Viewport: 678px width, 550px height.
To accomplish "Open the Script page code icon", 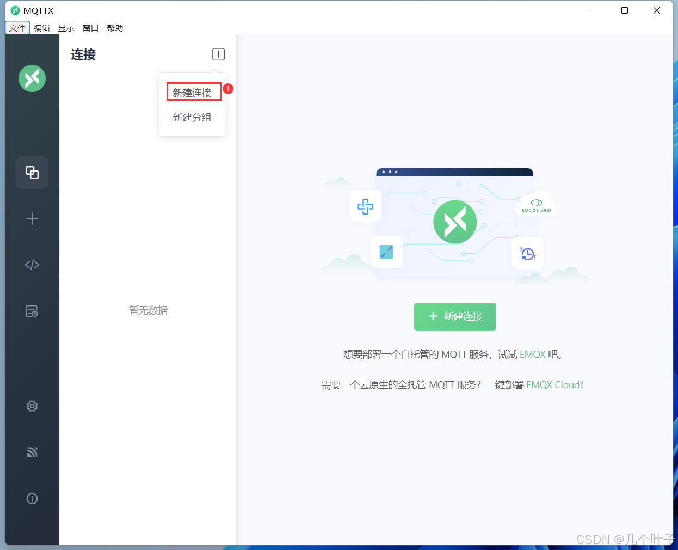I will tap(32, 265).
